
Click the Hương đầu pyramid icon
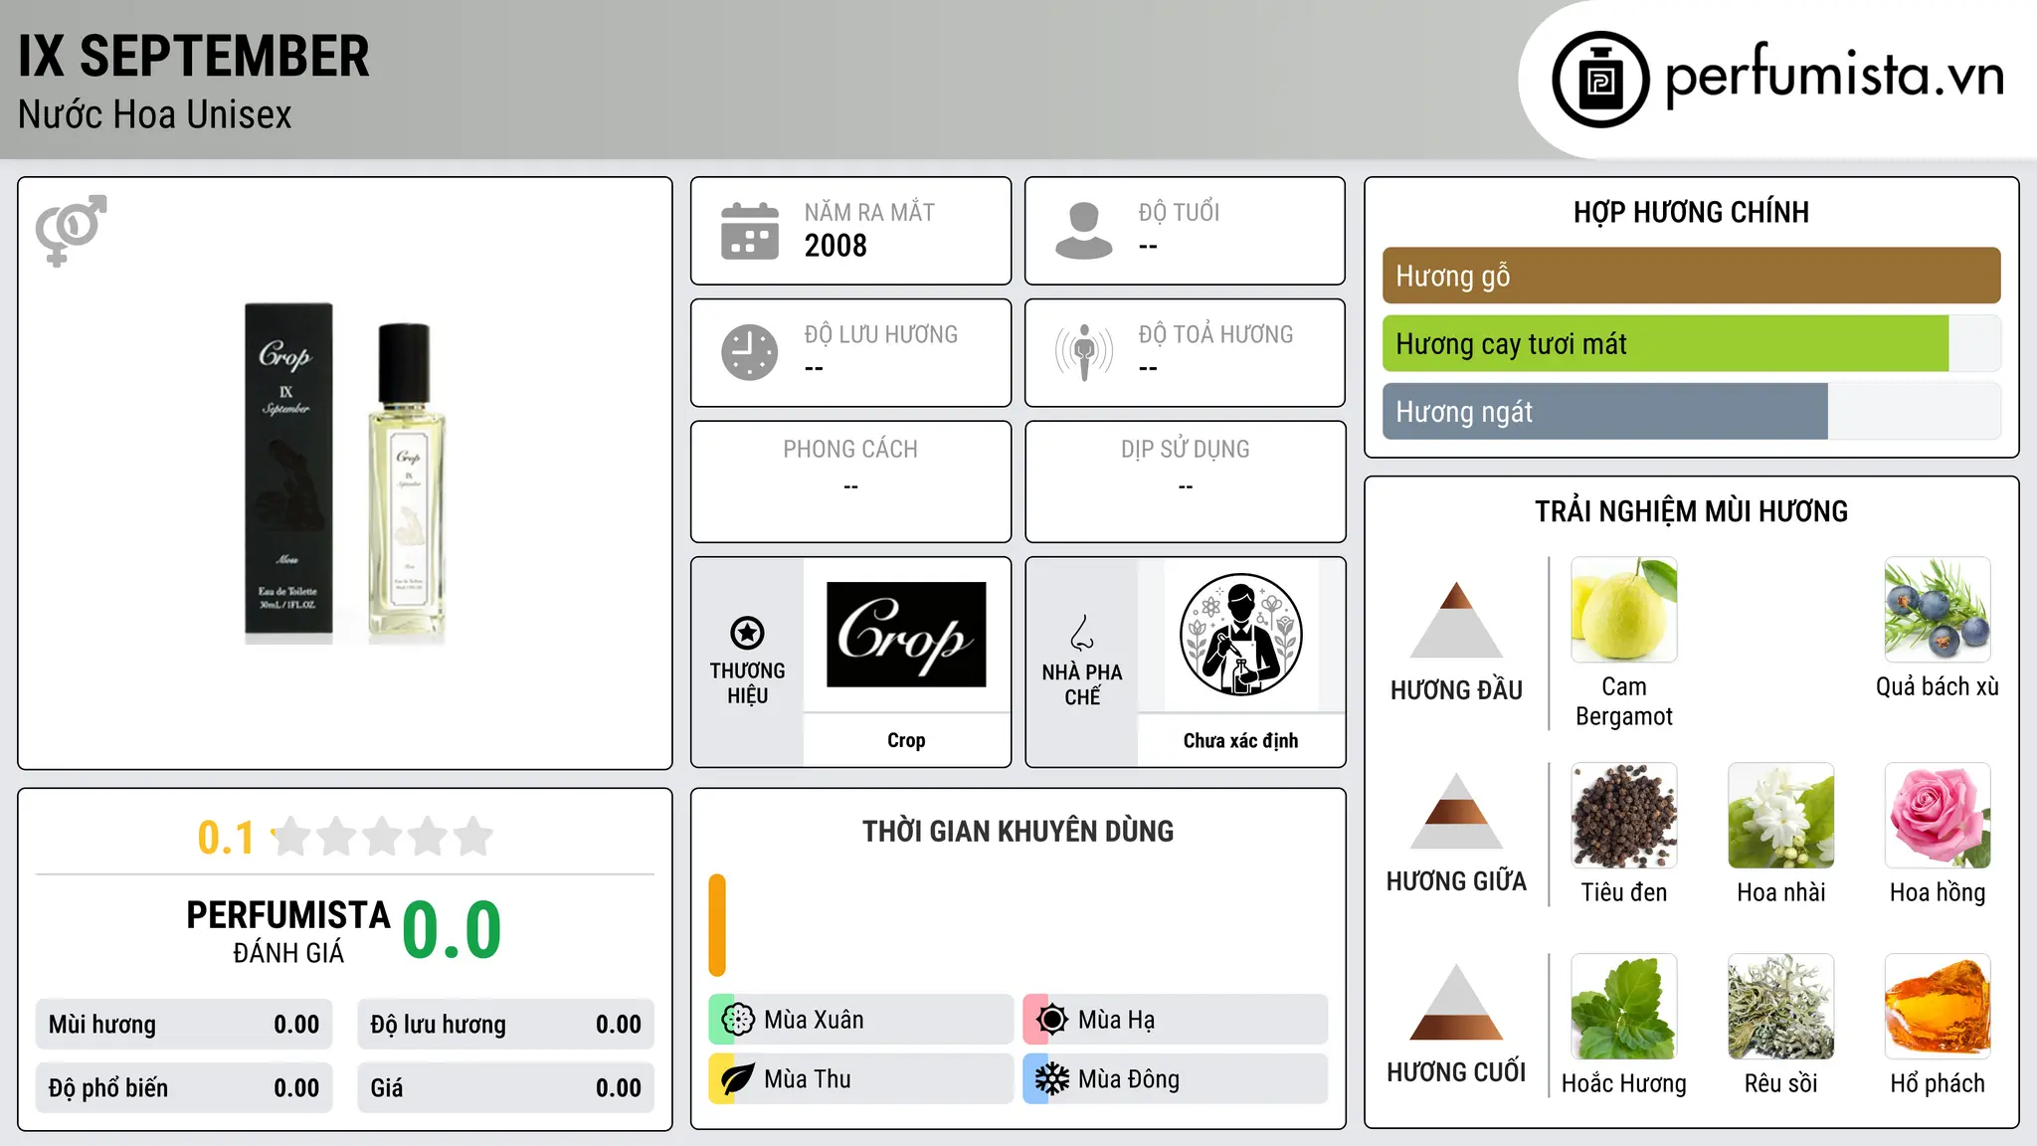point(1456,620)
